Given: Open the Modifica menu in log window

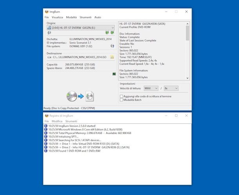Looking at the screenshot, I should pyautogui.click(x=57, y=121).
